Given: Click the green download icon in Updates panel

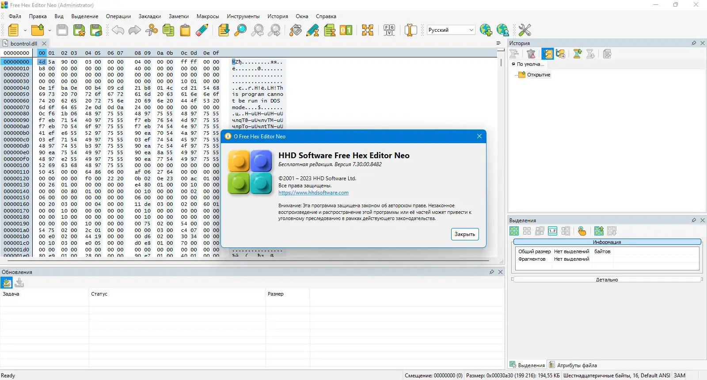Looking at the screenshot, I should [x=7, y=283].
